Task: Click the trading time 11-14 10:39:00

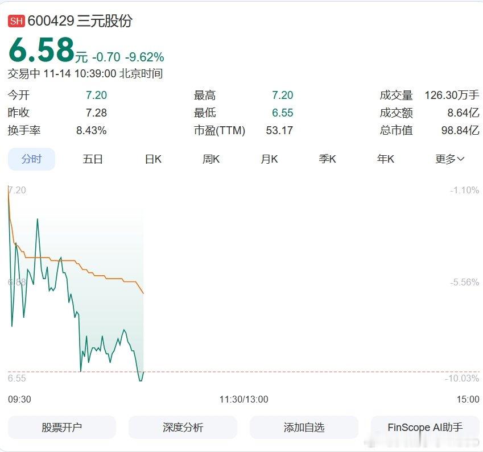Action: click(x=80, y=73)
